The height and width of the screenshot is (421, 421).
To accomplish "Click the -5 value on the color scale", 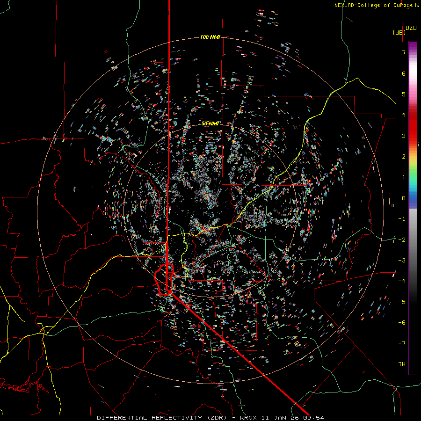I will (x=402, y=302).
